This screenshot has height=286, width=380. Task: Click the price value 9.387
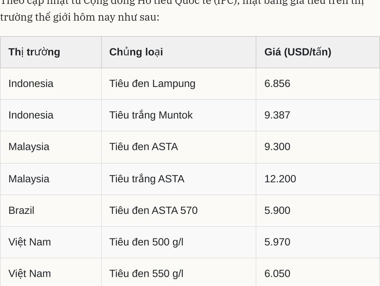point(277,115)
